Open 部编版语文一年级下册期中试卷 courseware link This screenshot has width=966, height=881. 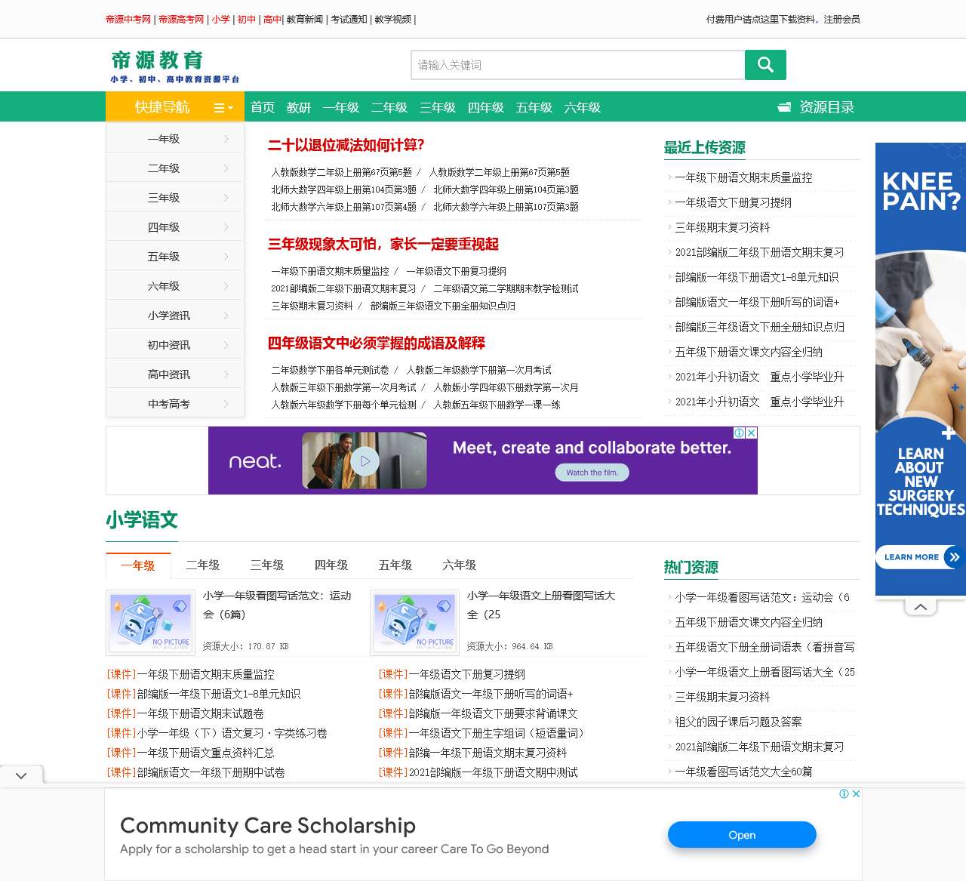pyautogui.click(x=211, y=772)
